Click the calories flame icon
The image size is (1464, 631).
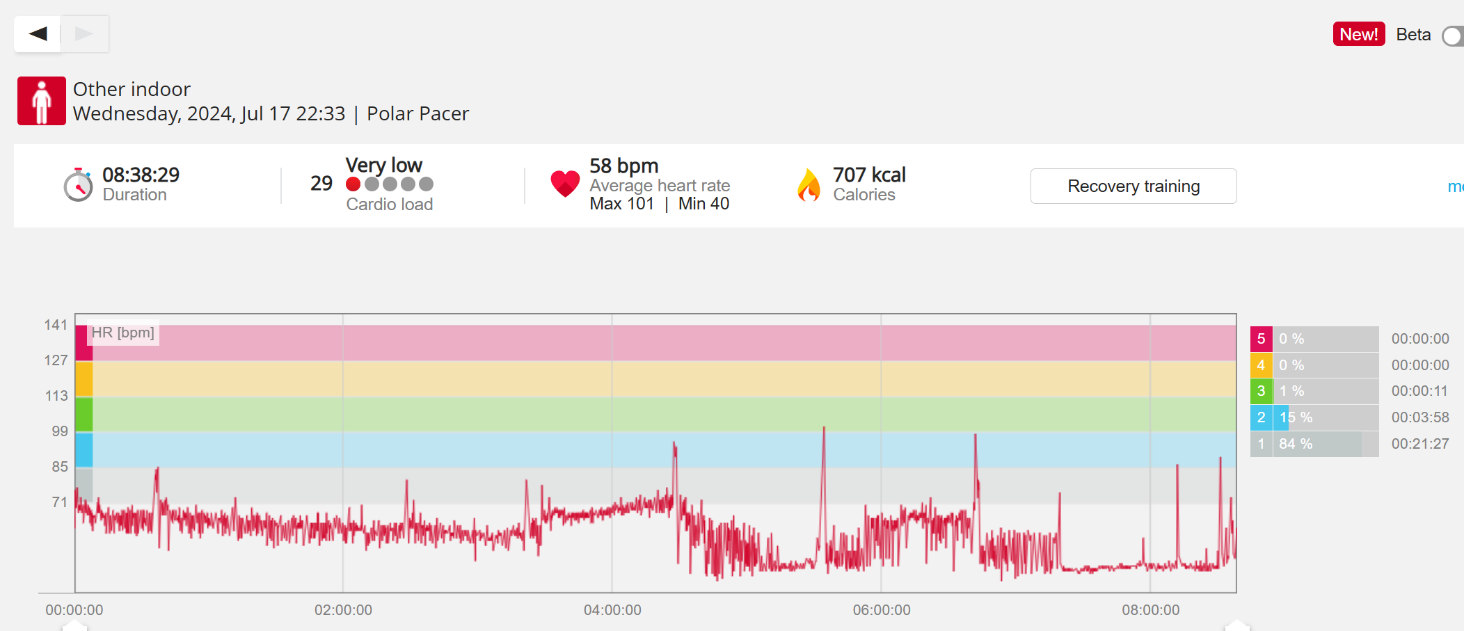click(809, 185)
